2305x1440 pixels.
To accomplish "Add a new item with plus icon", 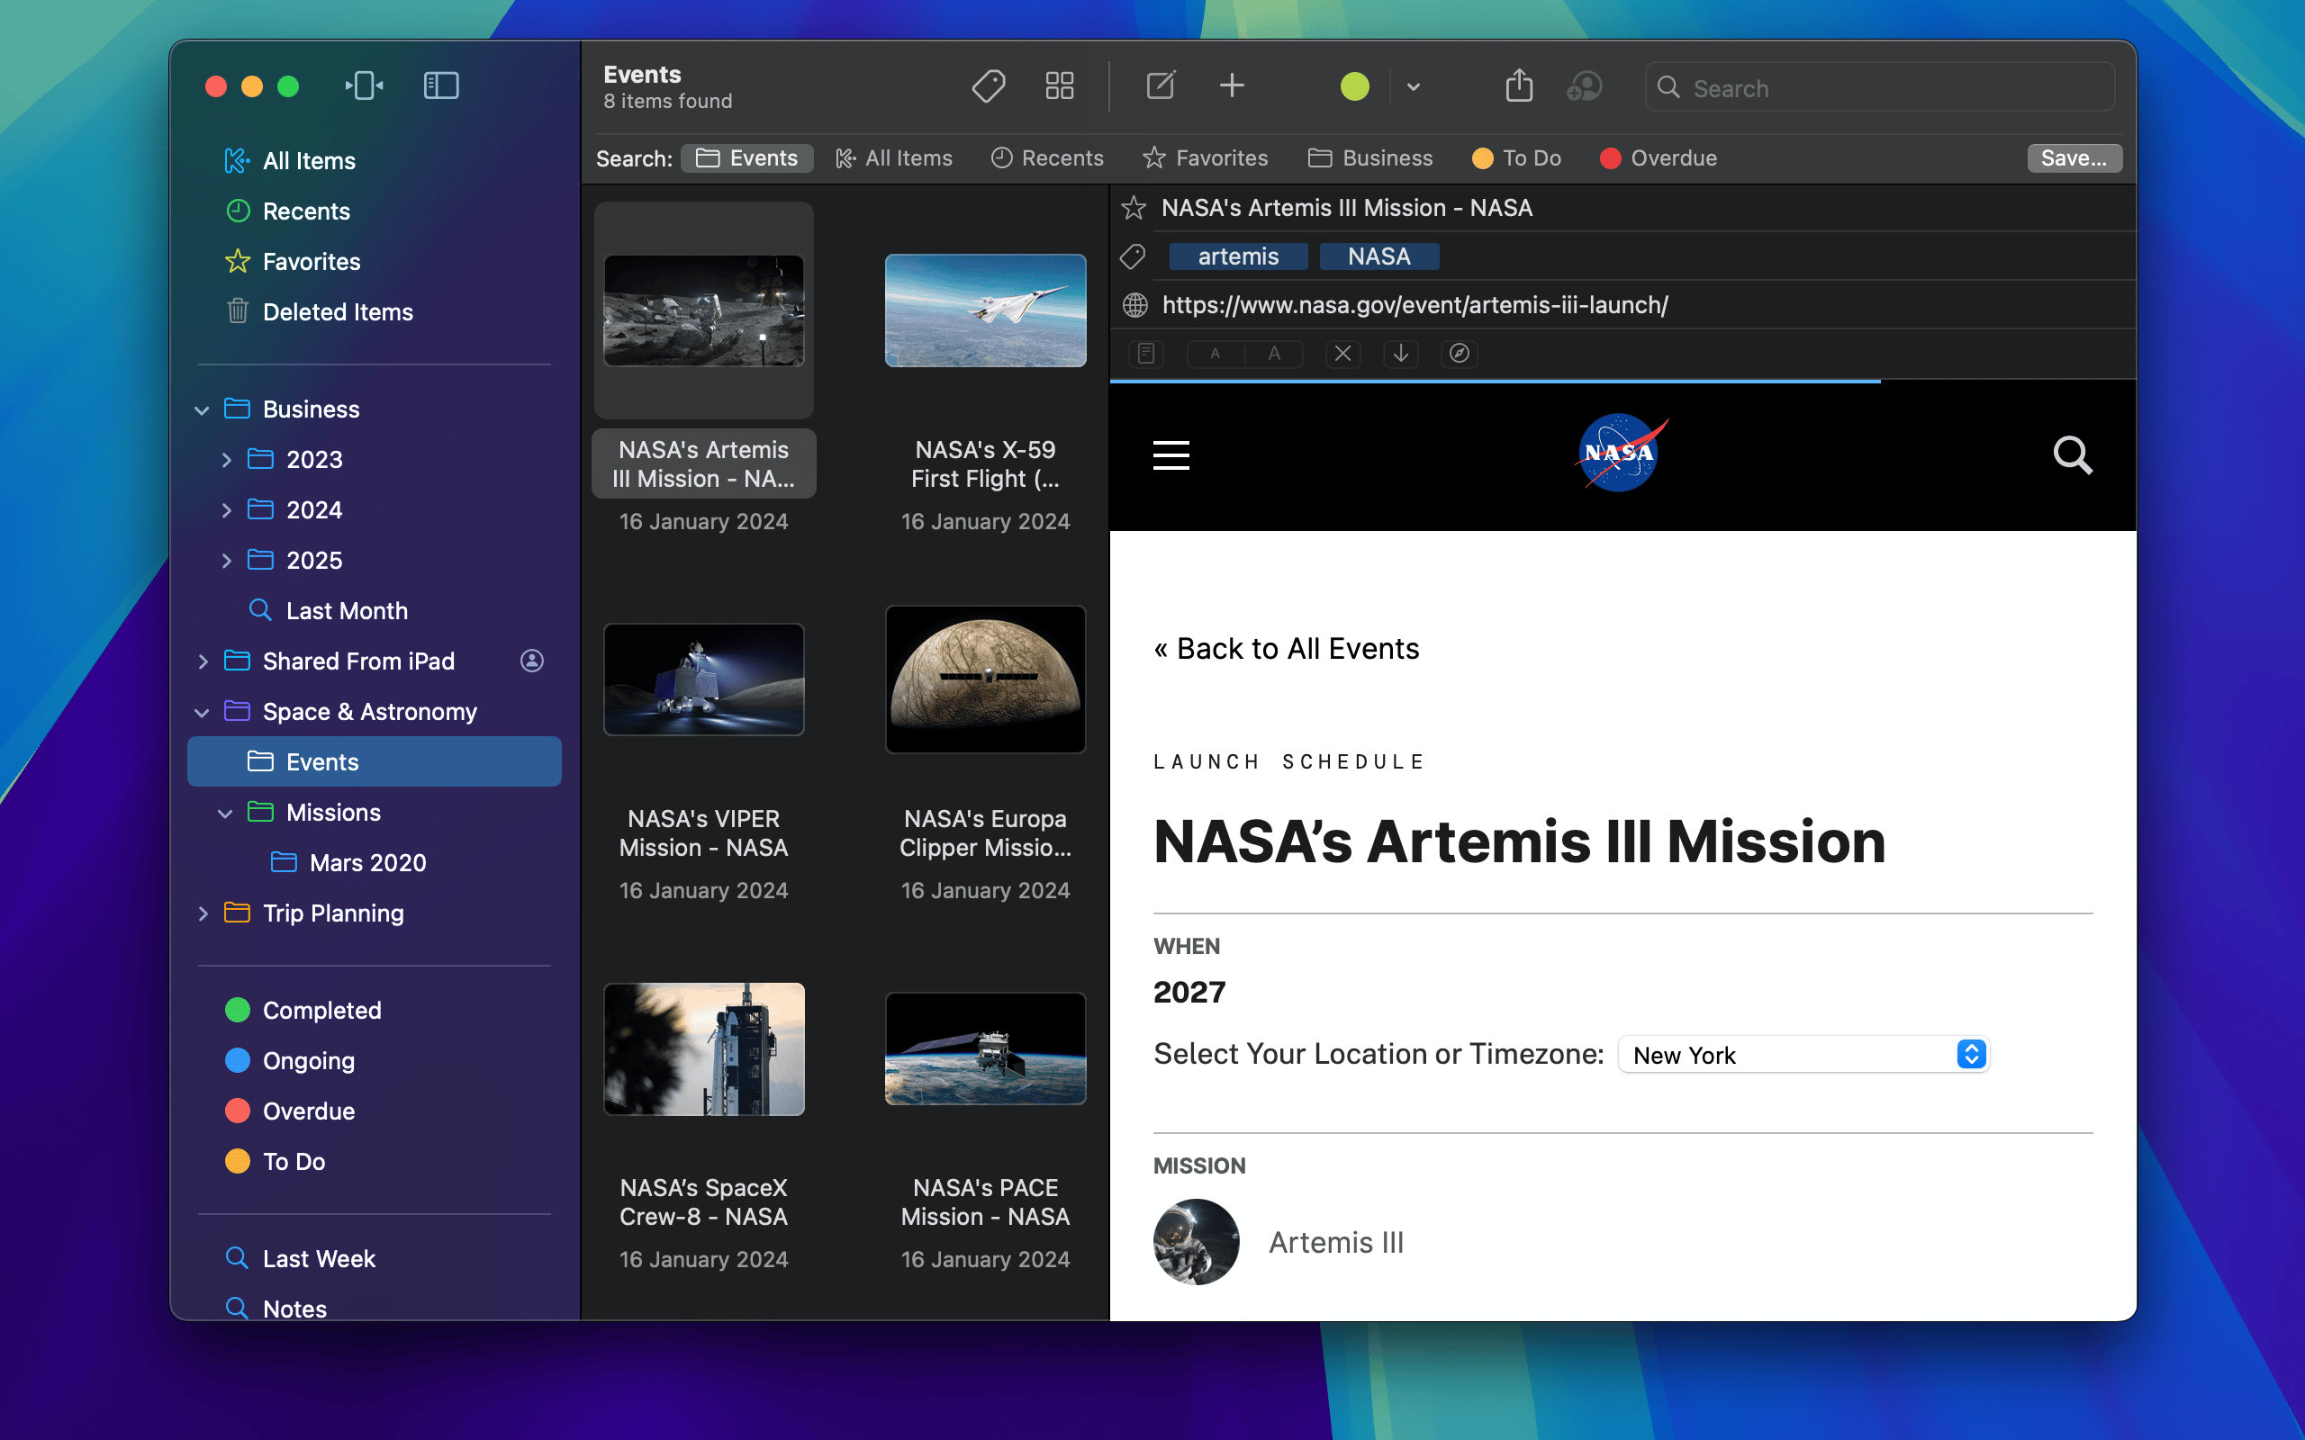I will tap(1232, 85).
